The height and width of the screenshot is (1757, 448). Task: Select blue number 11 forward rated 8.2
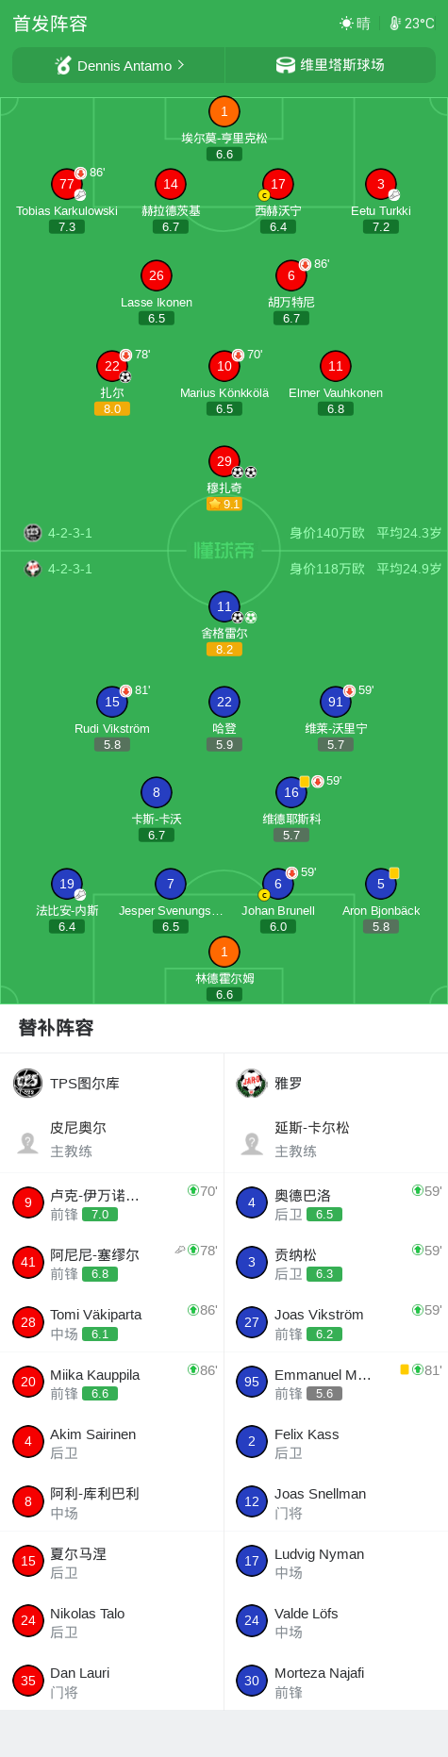click(224, 606)
